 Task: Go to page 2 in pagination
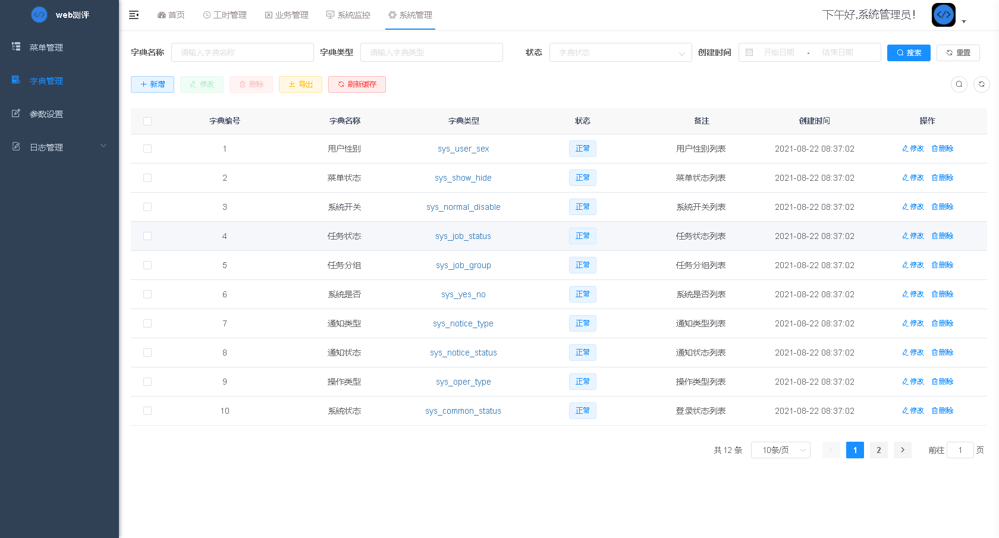click(879, 450)
